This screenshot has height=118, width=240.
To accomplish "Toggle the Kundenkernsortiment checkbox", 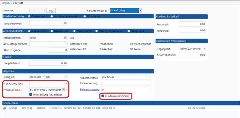I will [103, 96].
